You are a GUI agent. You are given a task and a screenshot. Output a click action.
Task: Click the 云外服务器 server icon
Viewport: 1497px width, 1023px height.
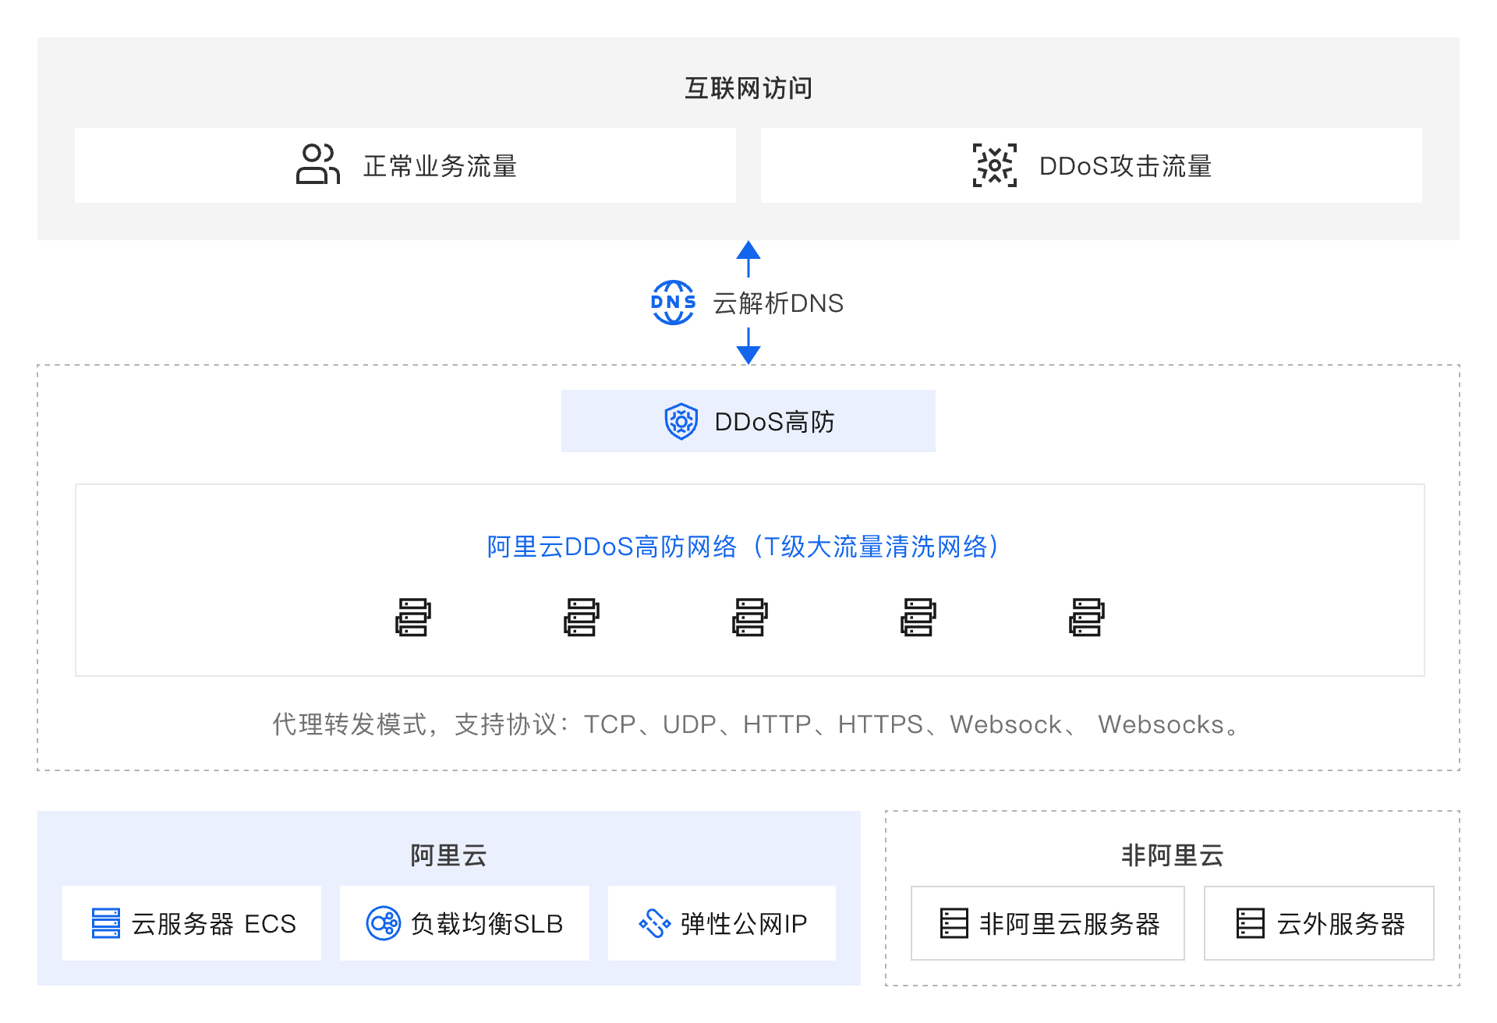coord(1250,923)
